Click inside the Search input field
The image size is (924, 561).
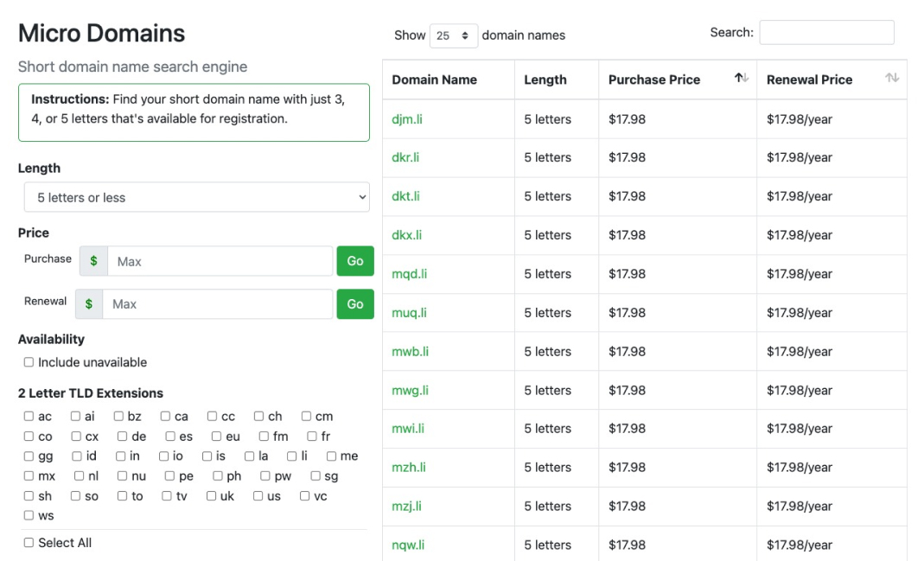[x=825, y=32]
